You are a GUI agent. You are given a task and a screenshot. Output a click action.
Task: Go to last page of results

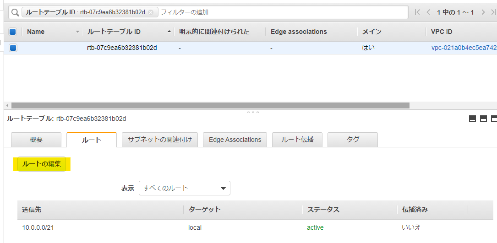(x=493, y=12)
